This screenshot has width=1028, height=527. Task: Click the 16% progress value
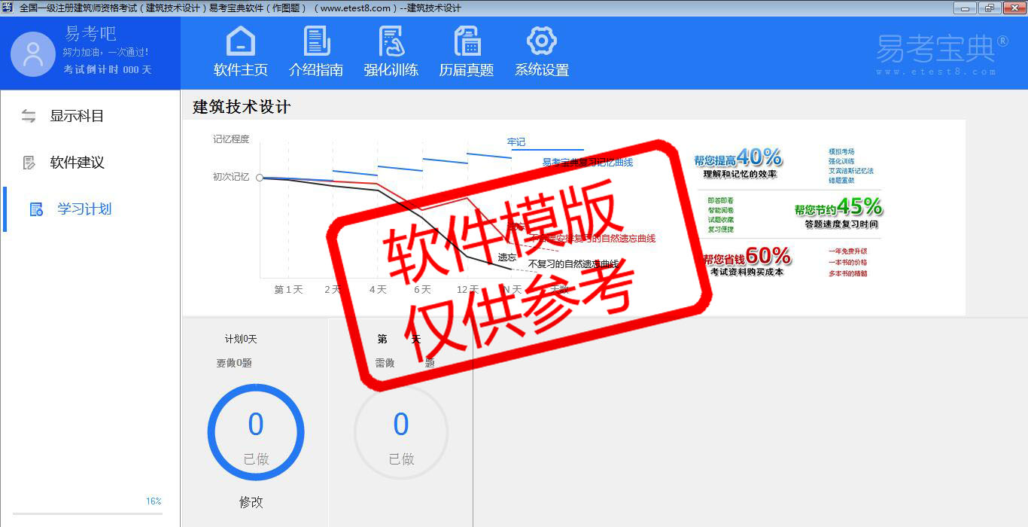pos(154,501)
